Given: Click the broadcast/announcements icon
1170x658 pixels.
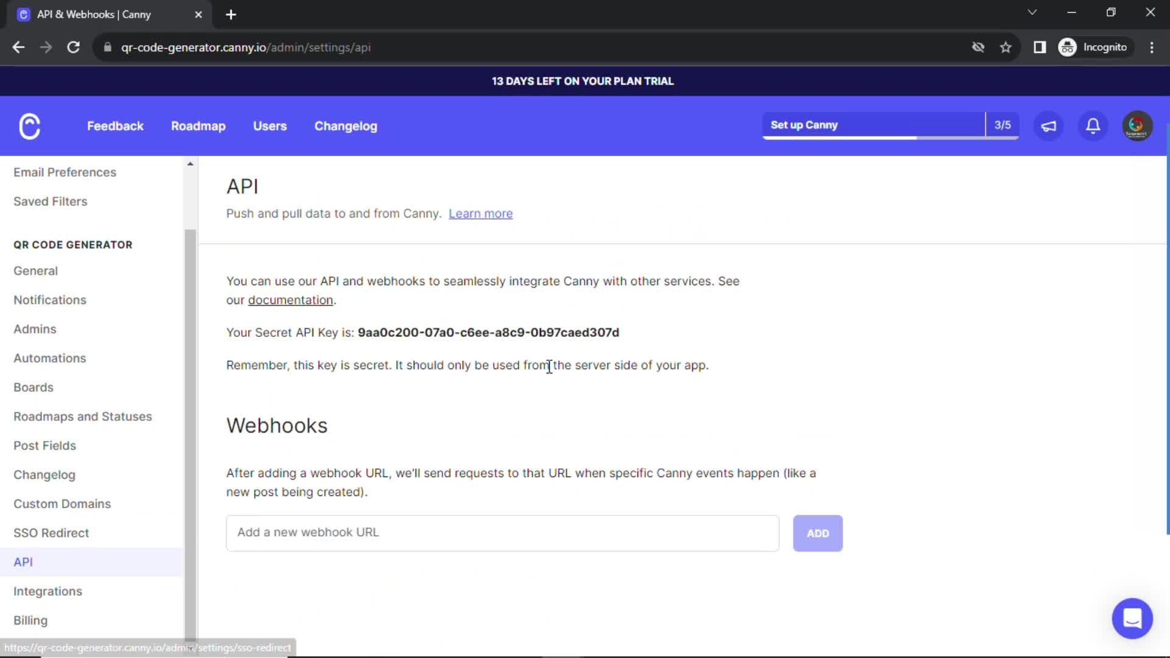Looking at the screenshot, I should (1051, 126).
